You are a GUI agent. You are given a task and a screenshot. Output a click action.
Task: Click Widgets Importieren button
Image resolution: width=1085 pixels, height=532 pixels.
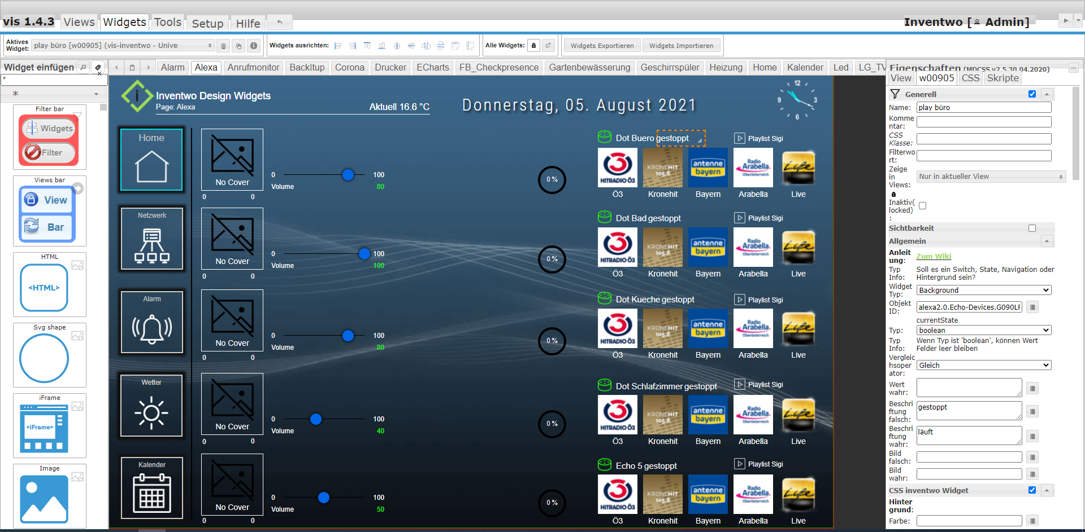pos(681,46)
